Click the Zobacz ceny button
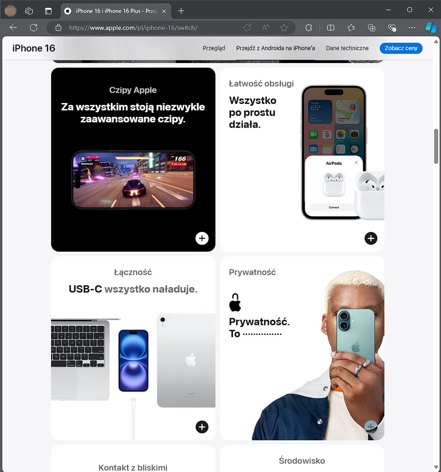The height and width of the screenshot is (472, 441). point(401,48)
